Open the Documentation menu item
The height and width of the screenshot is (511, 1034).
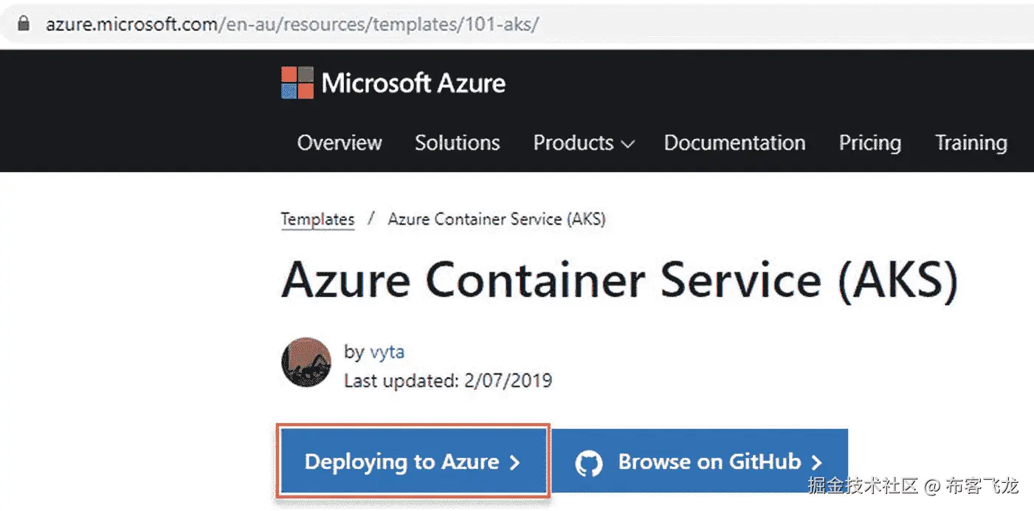(x=734, y=143)
